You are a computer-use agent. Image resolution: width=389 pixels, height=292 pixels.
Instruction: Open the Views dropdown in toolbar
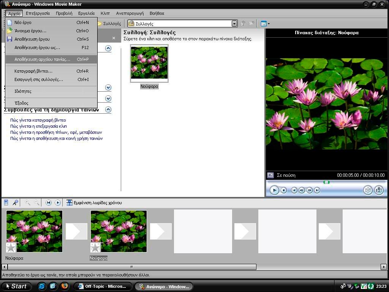pyautogui.click(x=265, y=24)
